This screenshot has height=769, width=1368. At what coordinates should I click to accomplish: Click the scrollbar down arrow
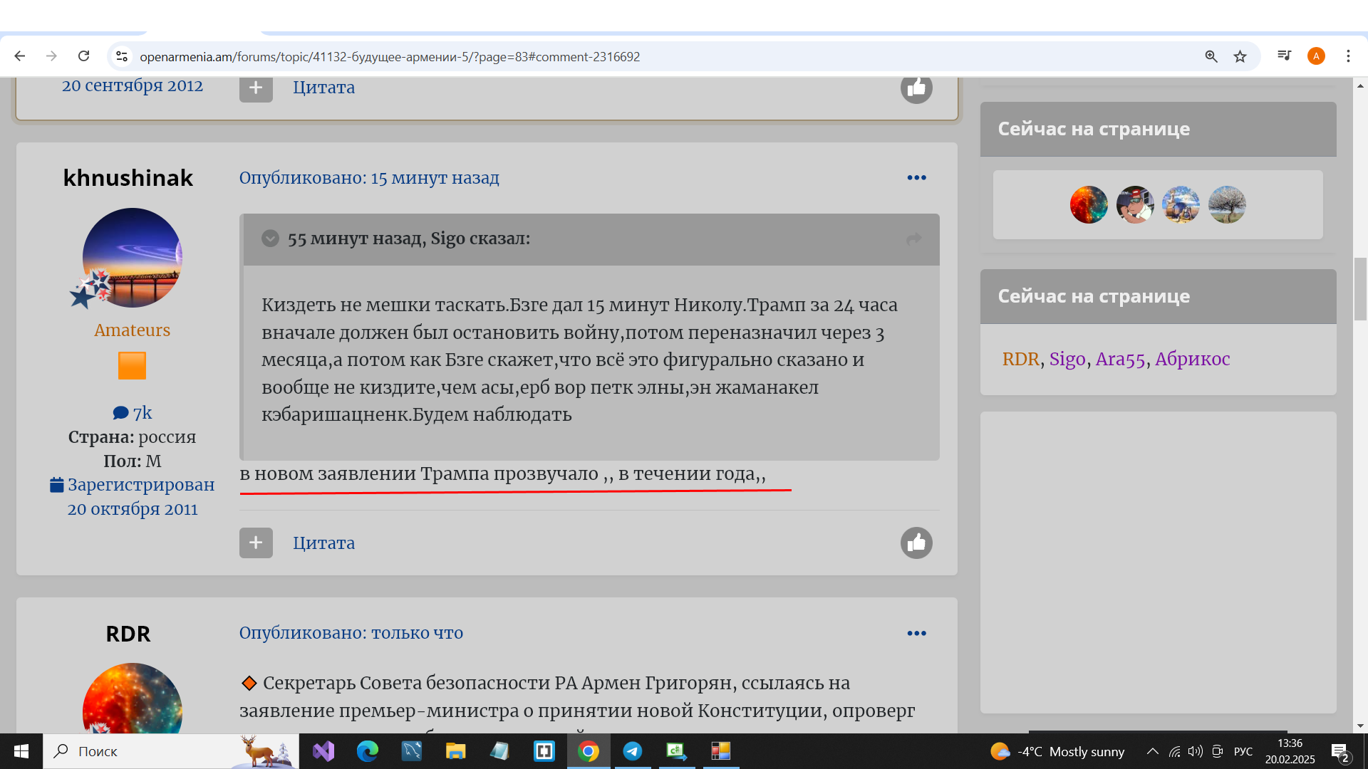pos(1360,726)
